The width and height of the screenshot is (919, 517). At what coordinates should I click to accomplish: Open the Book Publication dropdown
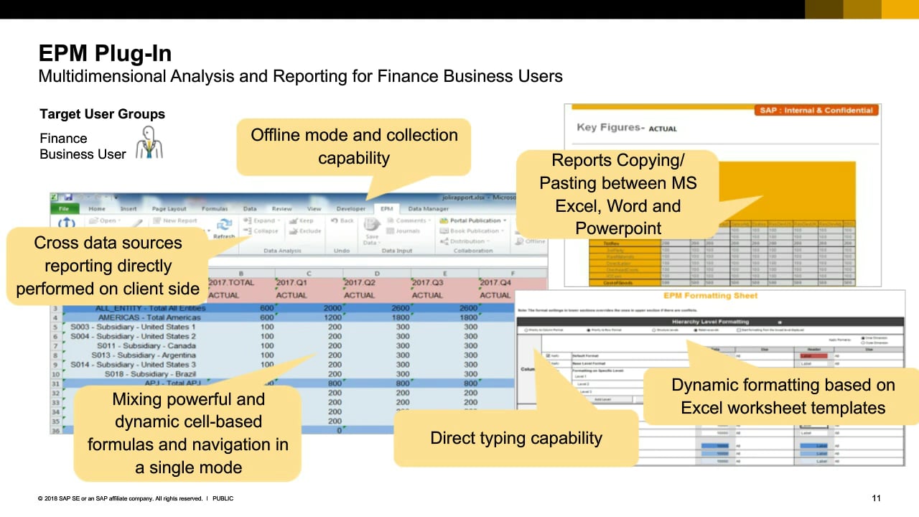pos(471,231)
